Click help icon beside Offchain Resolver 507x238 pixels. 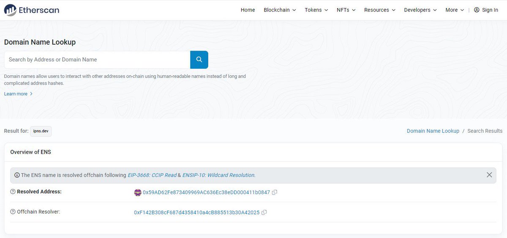[x=13, y=212]
